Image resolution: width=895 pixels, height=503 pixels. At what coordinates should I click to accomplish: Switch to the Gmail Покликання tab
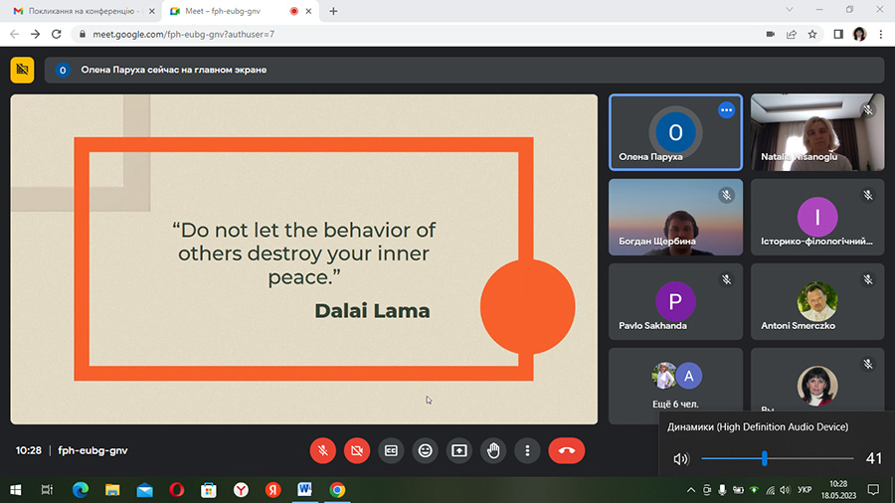[x=82, y=11]
